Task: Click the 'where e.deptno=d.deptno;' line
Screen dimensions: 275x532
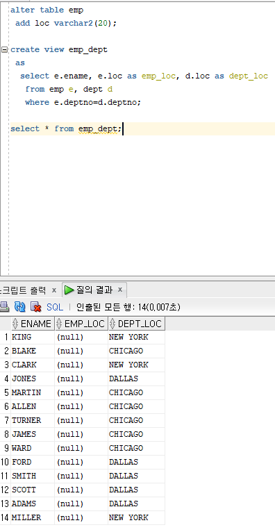Action: click(83, 103)
